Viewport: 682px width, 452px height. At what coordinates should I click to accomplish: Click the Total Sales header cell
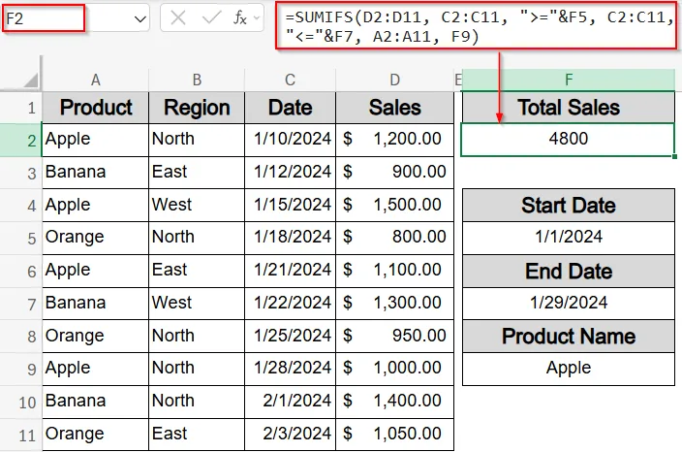point(568,108)
